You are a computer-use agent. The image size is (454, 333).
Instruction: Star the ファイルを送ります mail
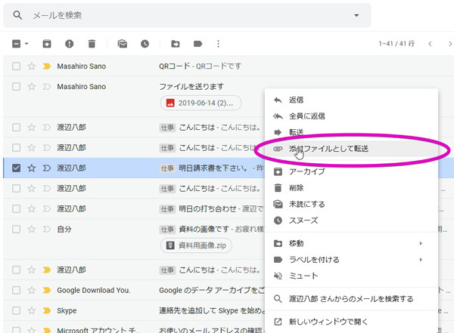click(x=31, y=86)
